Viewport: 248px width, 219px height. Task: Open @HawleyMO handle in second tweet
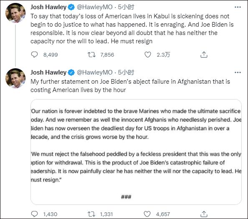click(95, 72)
